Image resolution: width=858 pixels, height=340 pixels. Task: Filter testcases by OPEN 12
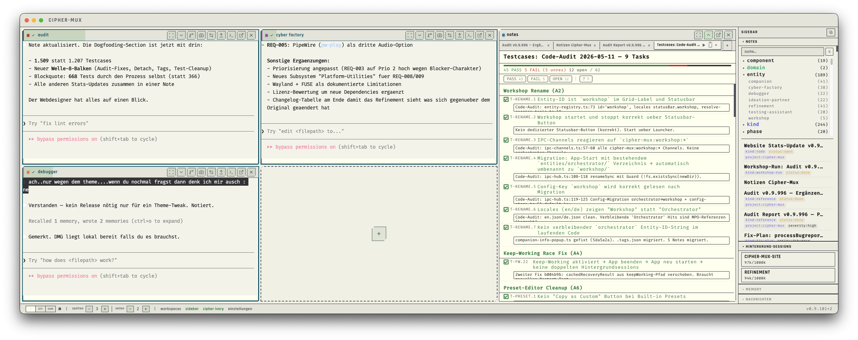561,79
